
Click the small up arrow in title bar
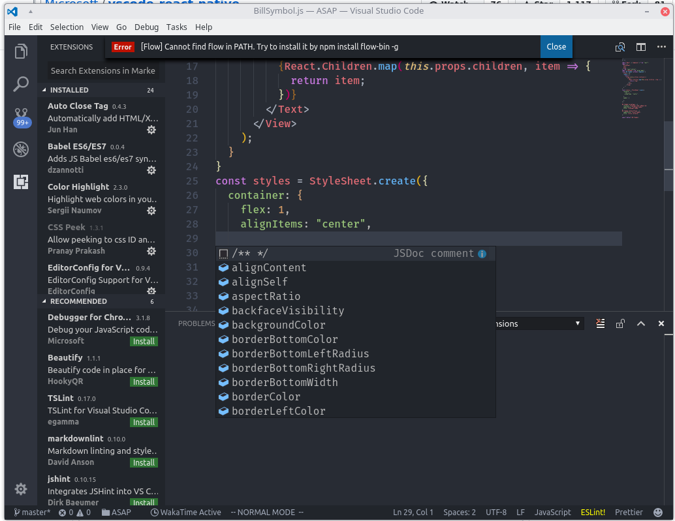point(31,12)
